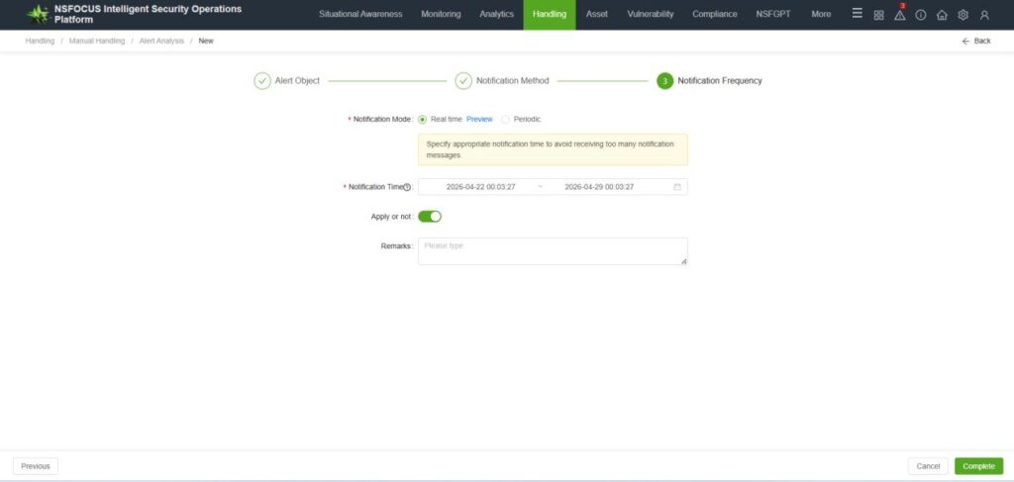This screenshot has height=482, width=1014.
Task: Click the Notification Time help question icon
Action: pyautogui.click(x=407, y=187)
